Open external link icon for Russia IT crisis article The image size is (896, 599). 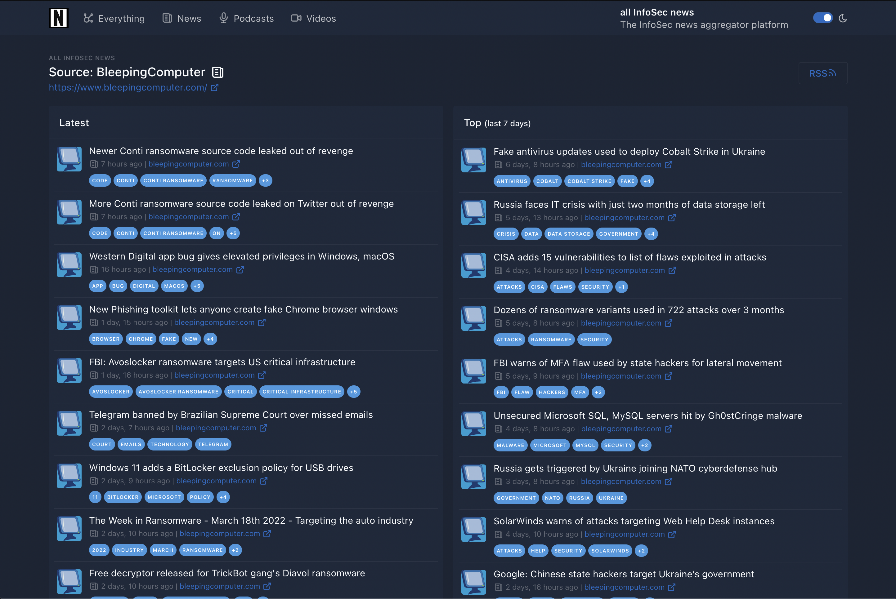click(672, 218)
